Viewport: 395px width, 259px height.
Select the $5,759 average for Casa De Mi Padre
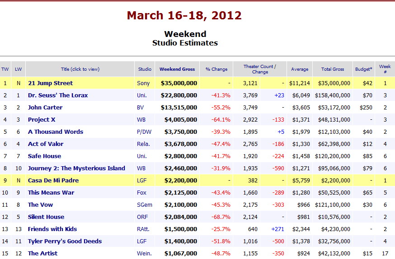(301, 181)
